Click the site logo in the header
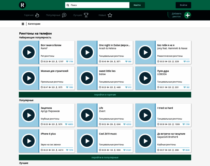This screenshot has width=210, height=166. pos(22,5)
